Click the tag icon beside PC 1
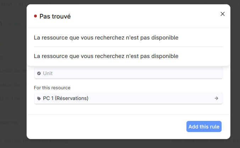 [39, 98]
